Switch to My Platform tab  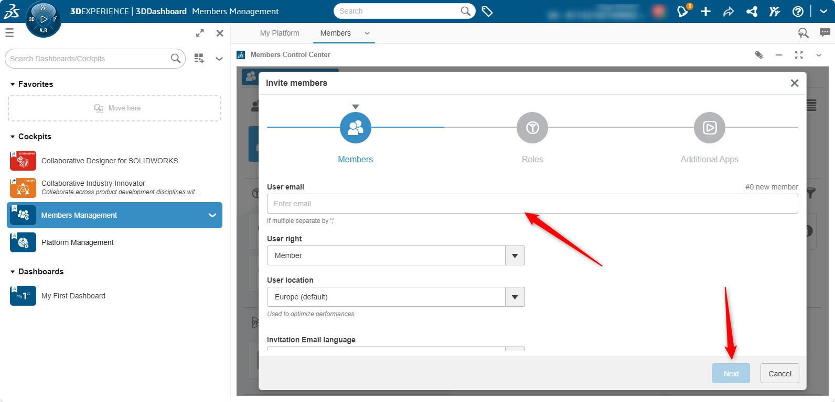[x=280, y=33]
